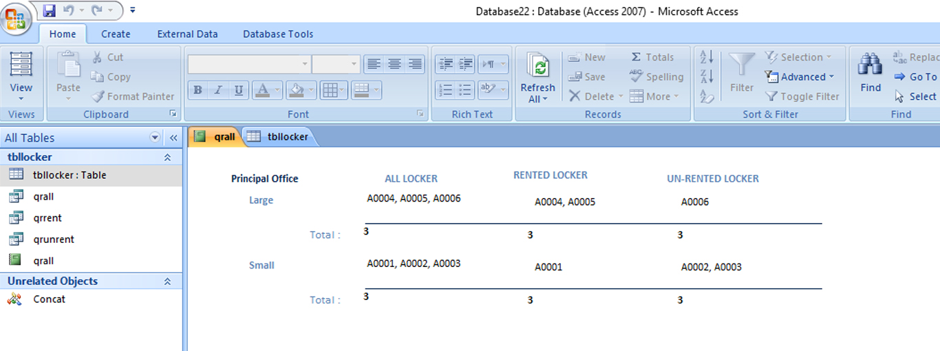The width and height of the screenshot is (940, 351).
Task: Open the Database Tools ribbon tab
Action: click(x=278, y=34)
